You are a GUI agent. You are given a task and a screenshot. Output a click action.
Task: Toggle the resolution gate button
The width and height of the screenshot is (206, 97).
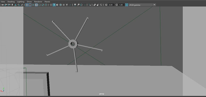coord(33,5)
